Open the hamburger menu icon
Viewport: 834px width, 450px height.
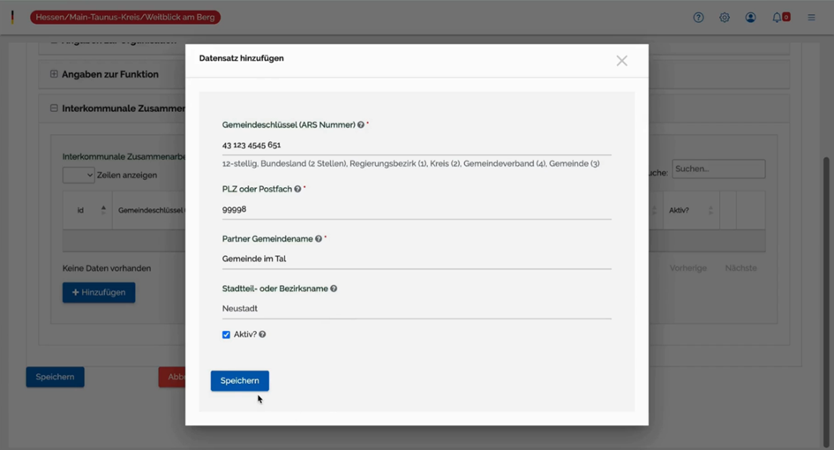pyautogui.click(x=811, y=18)
